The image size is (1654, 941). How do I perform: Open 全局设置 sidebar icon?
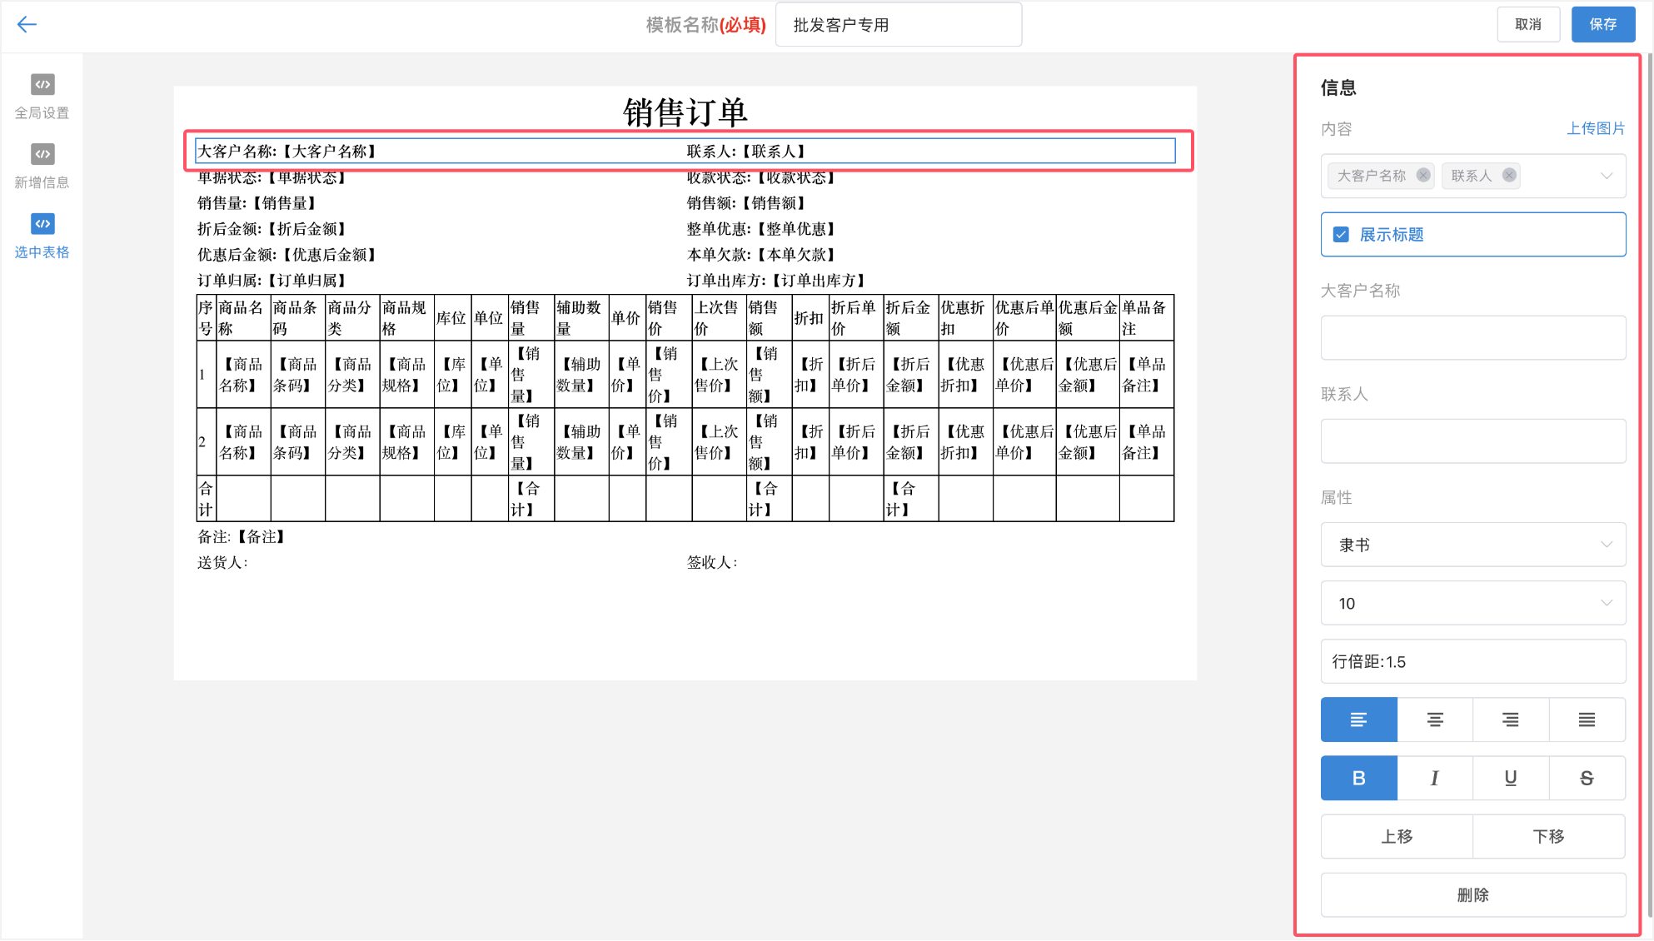tap(42, 85)
